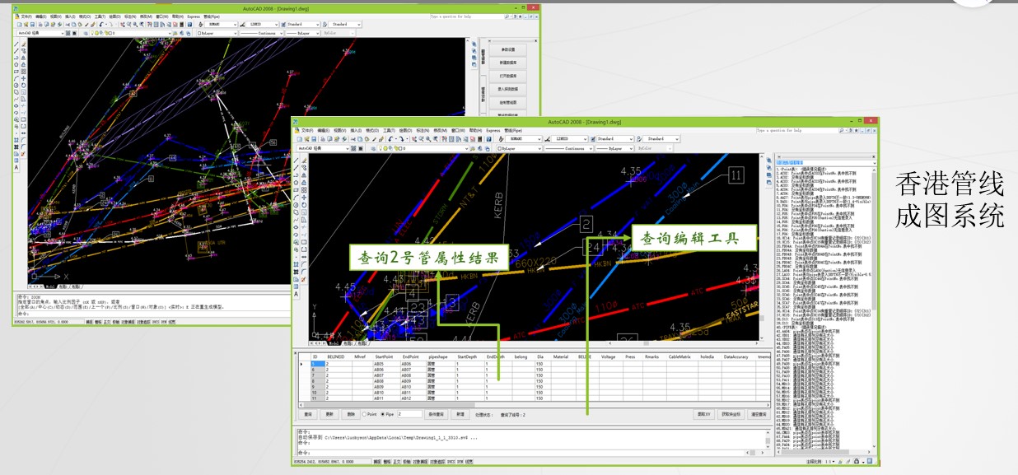
Task: Open Express menu in back window
Action: coord(194,16)
